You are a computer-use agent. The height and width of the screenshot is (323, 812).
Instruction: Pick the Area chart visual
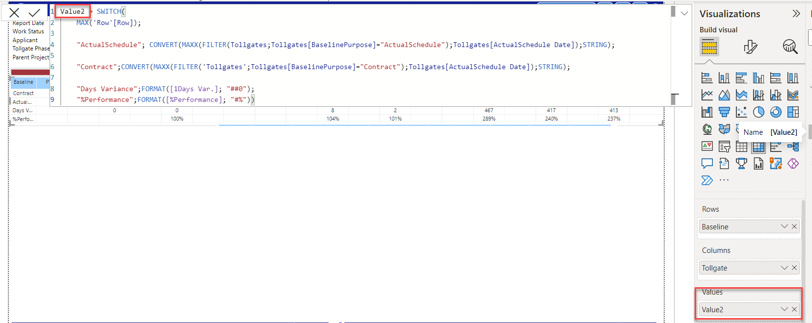[724, 95]
